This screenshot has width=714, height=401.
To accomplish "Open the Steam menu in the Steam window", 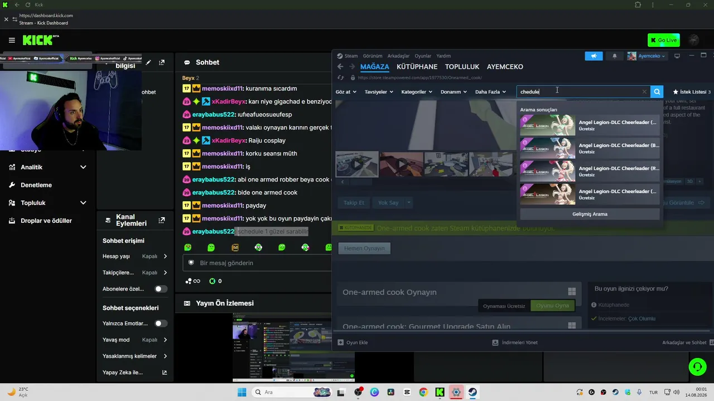I will [x=347, y=56].
